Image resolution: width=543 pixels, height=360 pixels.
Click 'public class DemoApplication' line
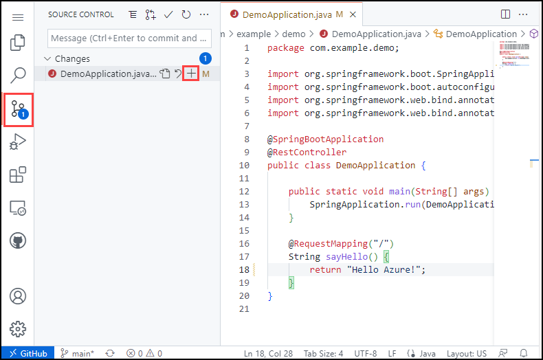point(341,166)
